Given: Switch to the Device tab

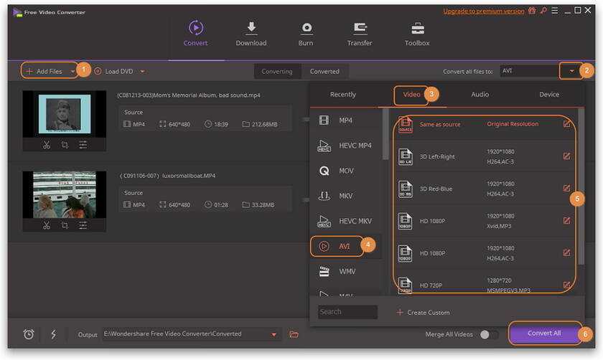Looking at the screenshot, I should tap(549, 95).
